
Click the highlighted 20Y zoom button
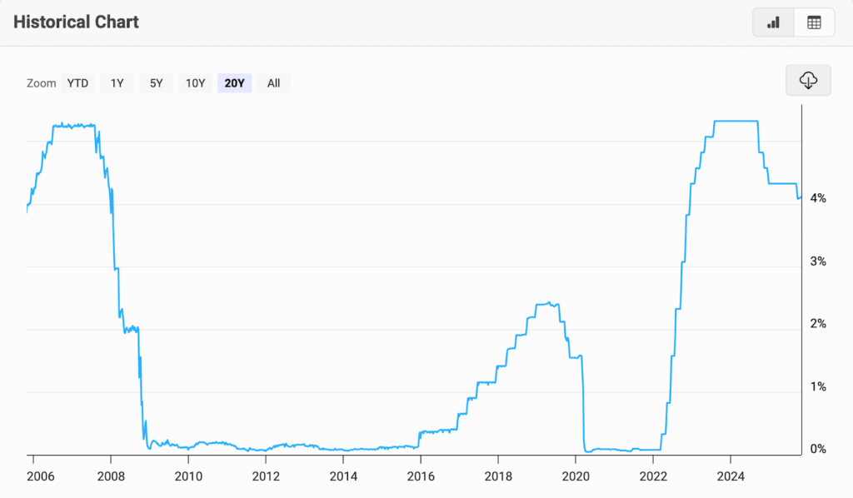click(234, 82)
